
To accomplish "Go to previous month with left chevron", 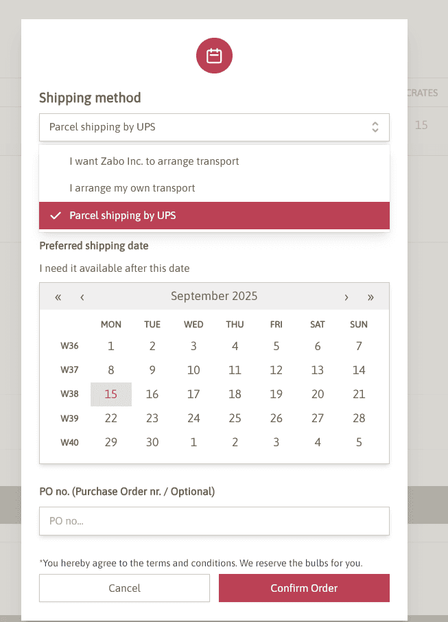I will point(82,297).
